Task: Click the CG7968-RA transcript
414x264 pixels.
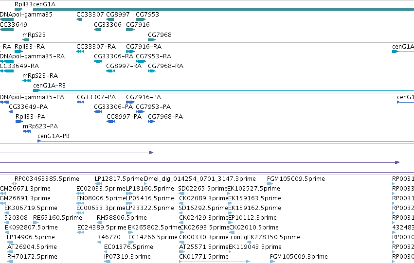Action: click(152, 71)
